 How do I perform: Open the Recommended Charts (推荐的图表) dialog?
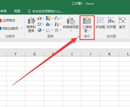point(31,25)
